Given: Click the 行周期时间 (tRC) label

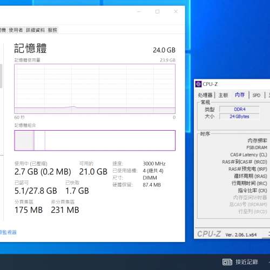Looking at the screenshot, I should click(249, 183).
